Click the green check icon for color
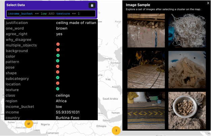Screen dimensions: 211x136 click(58, 56)
